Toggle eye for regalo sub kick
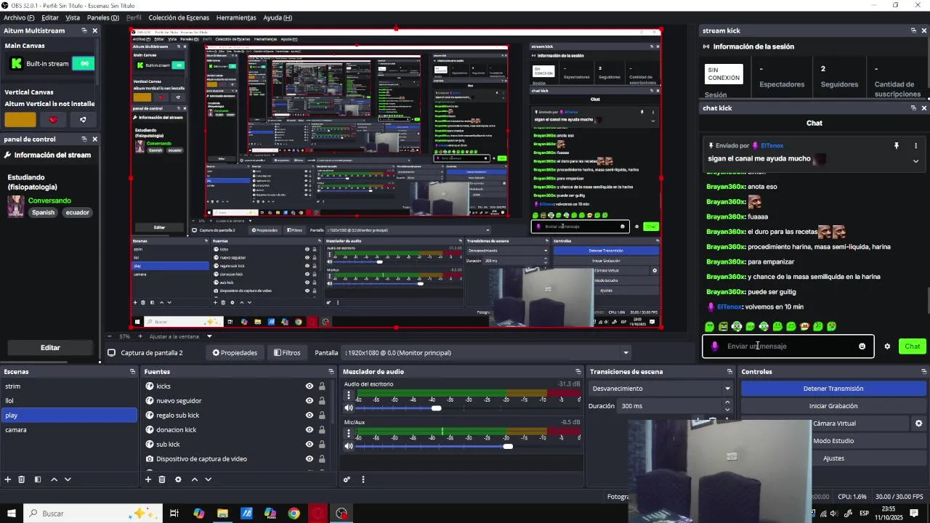This screenshot has width=930, height=523. pos(310,415)
